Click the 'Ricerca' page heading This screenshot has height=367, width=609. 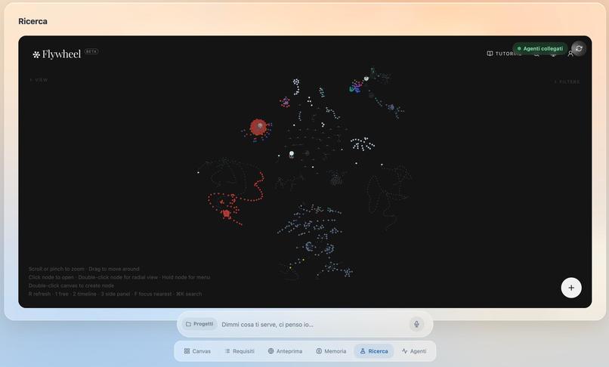(32, 21)
